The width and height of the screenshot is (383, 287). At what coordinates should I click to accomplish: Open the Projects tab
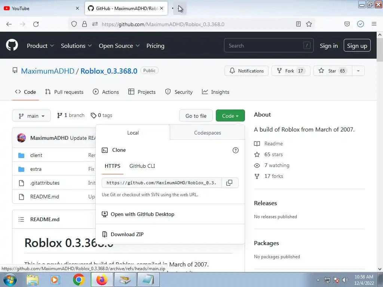142,92
